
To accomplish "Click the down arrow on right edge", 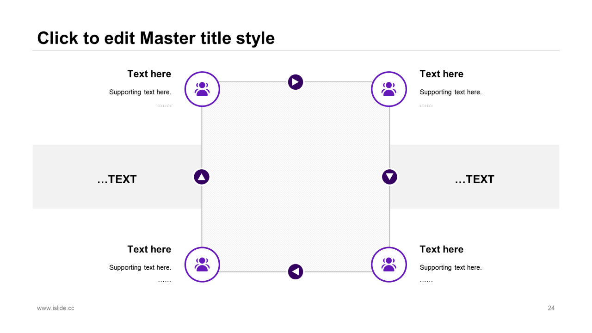I will point(389,177).
